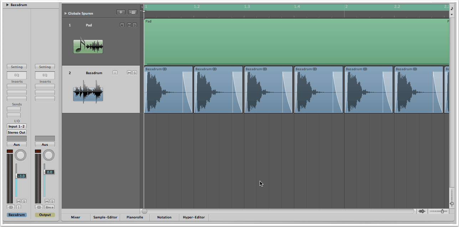Add a new track with plus button
459x227 pixels.
[x=121, y=12]
